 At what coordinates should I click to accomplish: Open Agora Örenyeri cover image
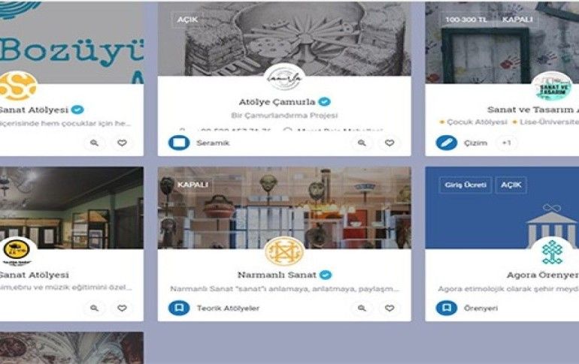502,207
